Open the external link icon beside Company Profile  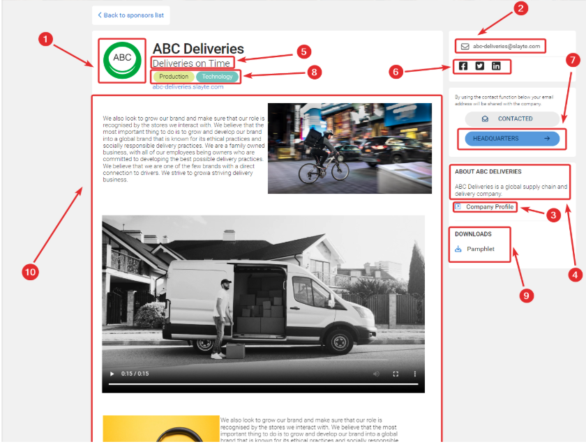pos(458,206)
